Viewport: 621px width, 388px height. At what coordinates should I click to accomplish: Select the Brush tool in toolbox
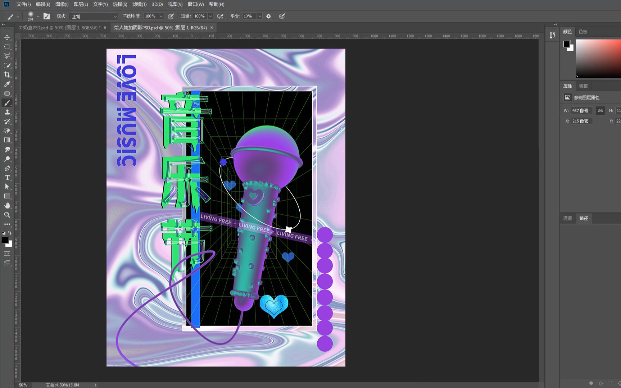tap(7, 103)
